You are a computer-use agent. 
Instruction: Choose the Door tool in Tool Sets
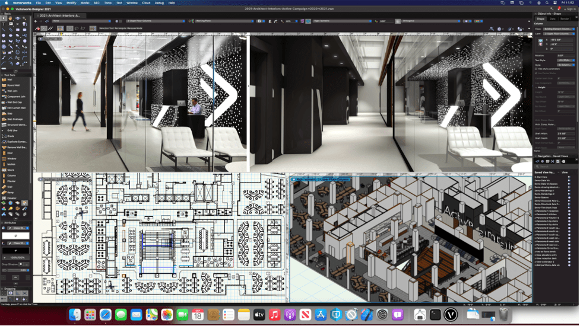10,153
